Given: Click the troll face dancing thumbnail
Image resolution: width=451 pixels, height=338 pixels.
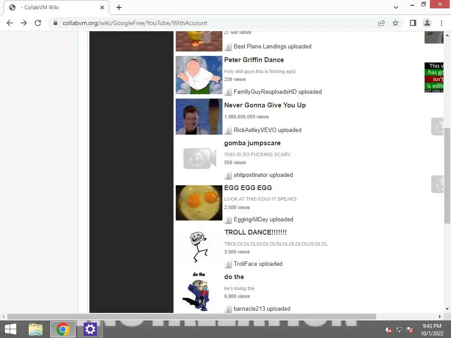Looking at the screenshot, I should 199,246.
